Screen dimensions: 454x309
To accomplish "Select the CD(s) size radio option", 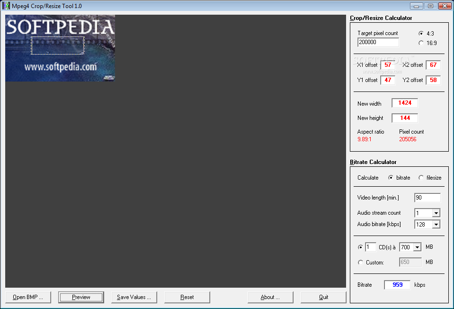I will (x=360, y=247).
